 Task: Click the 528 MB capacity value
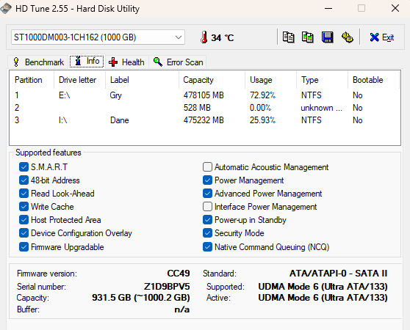[x=197, y=108]
